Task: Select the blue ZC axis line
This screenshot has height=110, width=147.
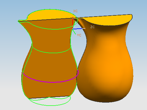Action: (x=77, y=29)
